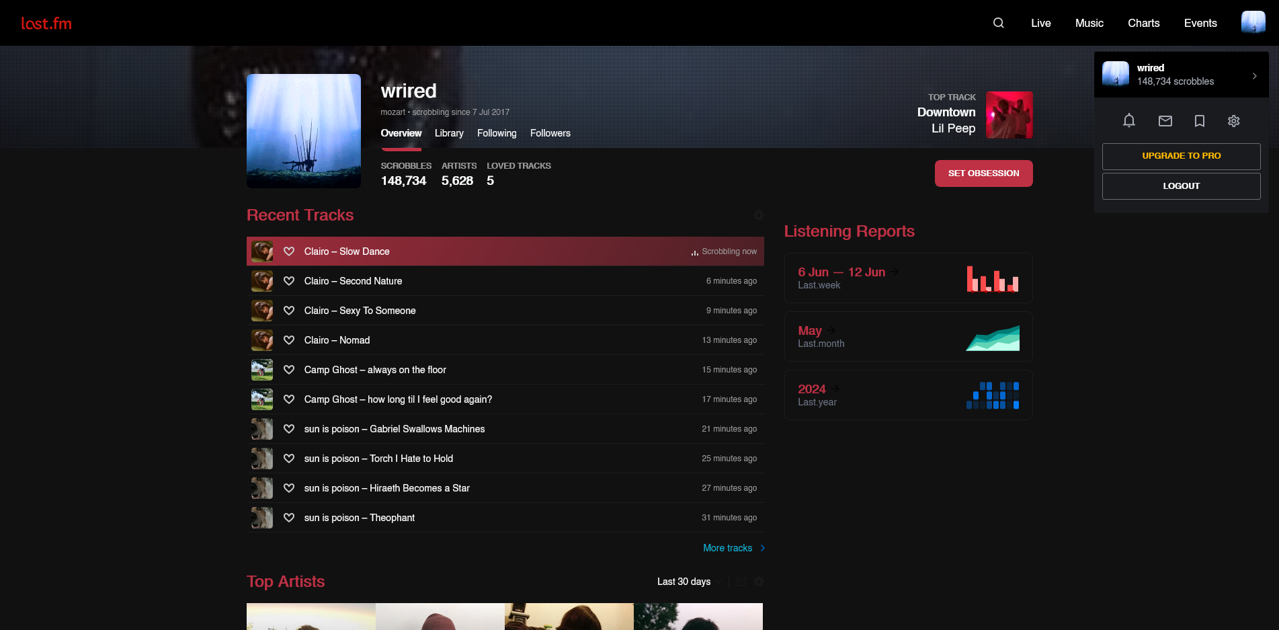Love Camp Ghost – how long til I feel good again?
1279x630 pixels.
289,399
